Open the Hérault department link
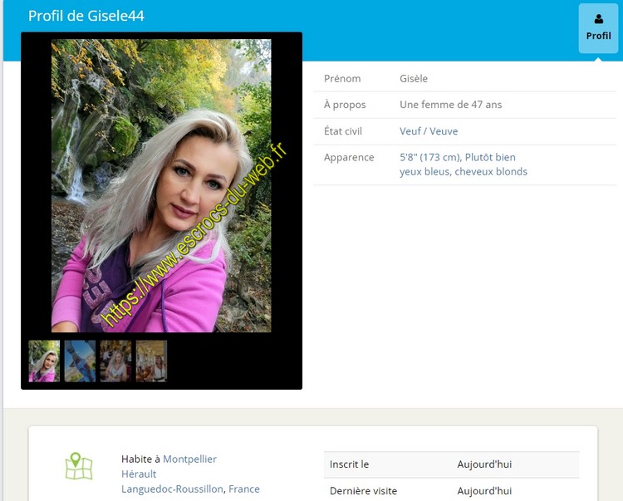The image size is (623, 501). (138, 474)
